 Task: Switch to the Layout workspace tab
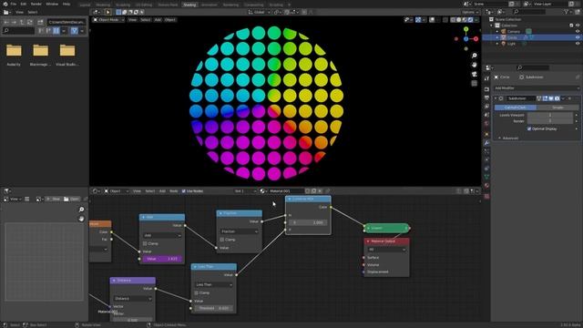pyautogui.click(x=85, y=5)
